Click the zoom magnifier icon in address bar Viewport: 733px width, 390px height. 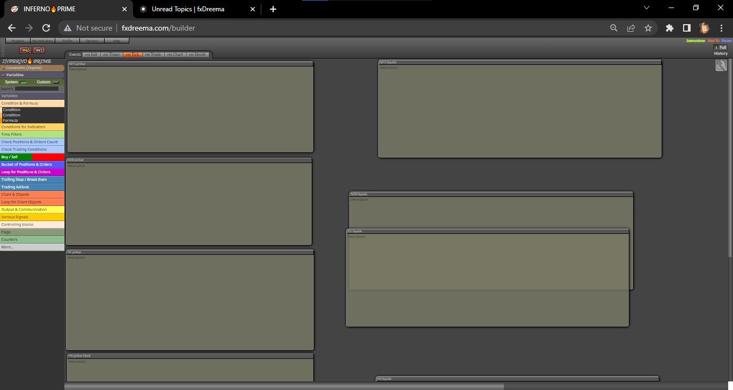(x=614, y=28)
